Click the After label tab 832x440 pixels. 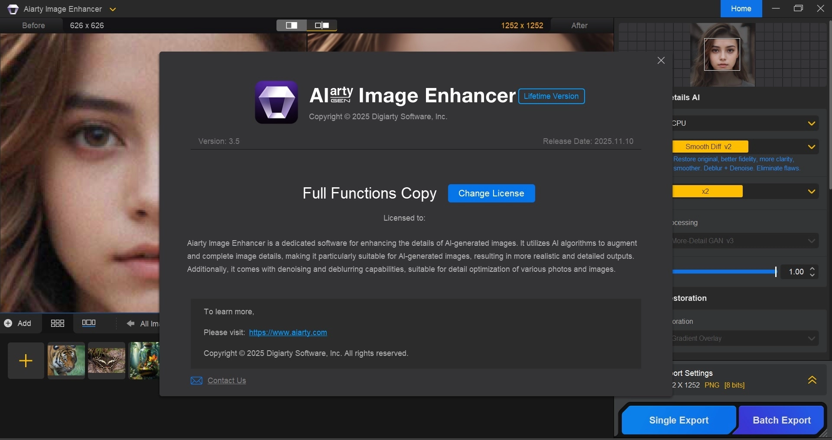pyautogui.click(x=579, y=26)
